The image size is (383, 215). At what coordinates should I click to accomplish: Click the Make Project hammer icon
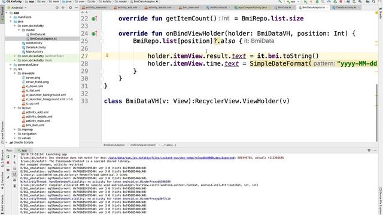(x=280, y=2)
